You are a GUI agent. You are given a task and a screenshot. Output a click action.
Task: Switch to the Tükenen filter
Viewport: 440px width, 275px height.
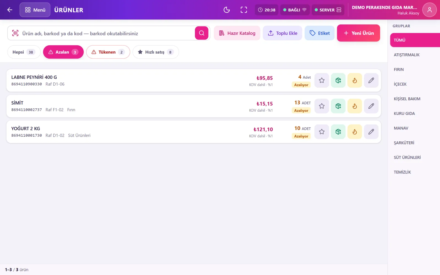(108, 52)
